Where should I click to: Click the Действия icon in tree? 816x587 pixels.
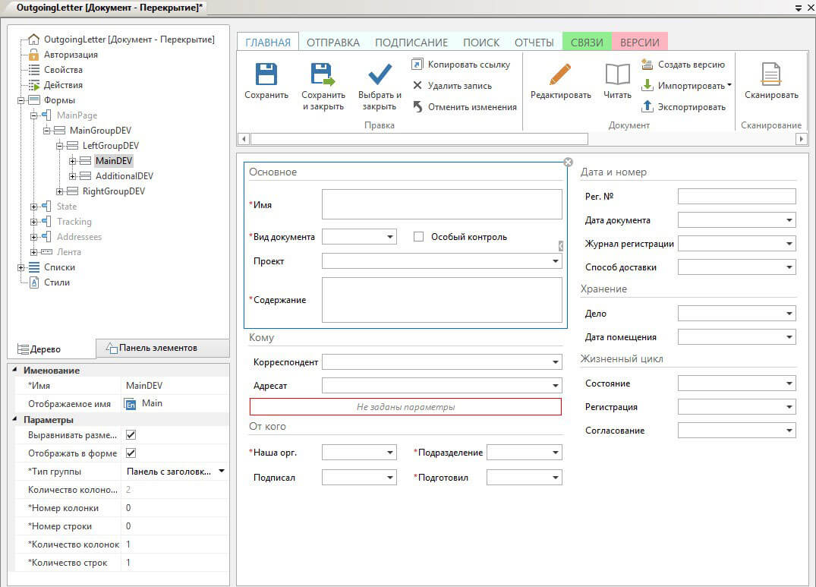click(34, 85)
